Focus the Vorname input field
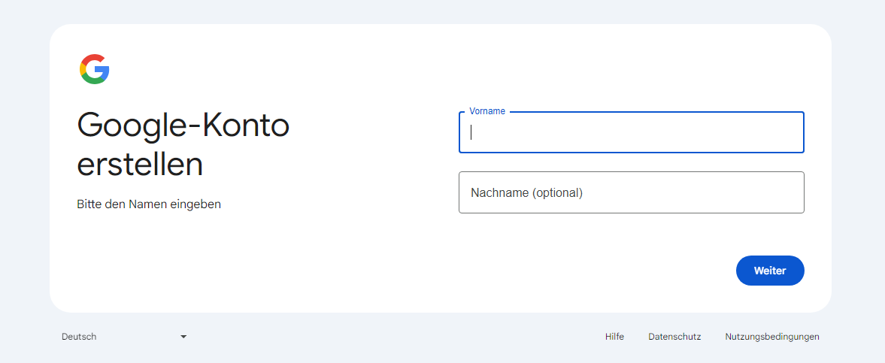The image size is (885, 363). [632, 133]
